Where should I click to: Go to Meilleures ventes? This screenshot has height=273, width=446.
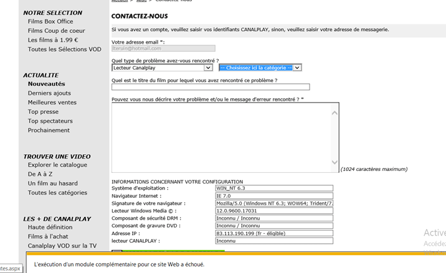click(x=52, y=103)
